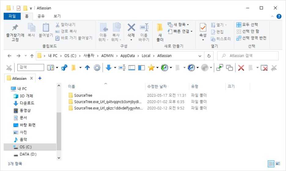Screen dimensions: 286x171
Task: Open recent locations dropdown beside forward arrow
Action: tap(26, 56)
